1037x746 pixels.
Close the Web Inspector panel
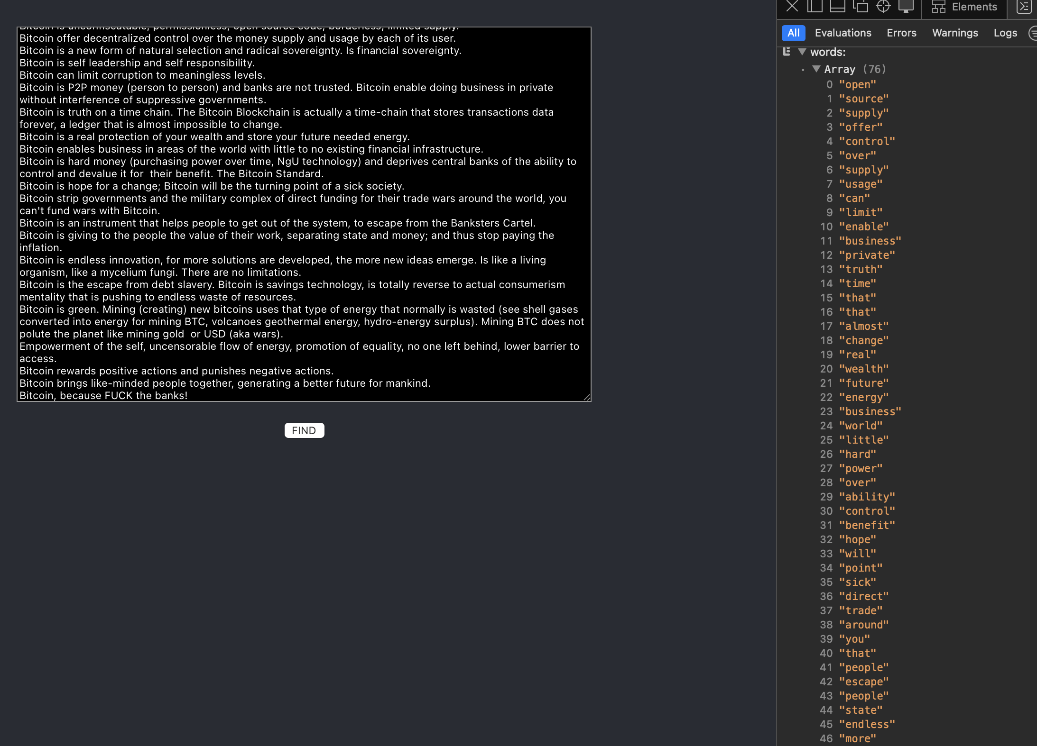pos(792,6)
